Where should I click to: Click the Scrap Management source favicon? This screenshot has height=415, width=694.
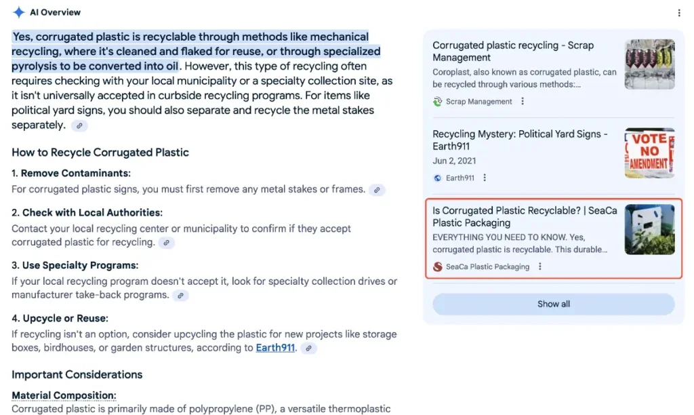(438, 102)
